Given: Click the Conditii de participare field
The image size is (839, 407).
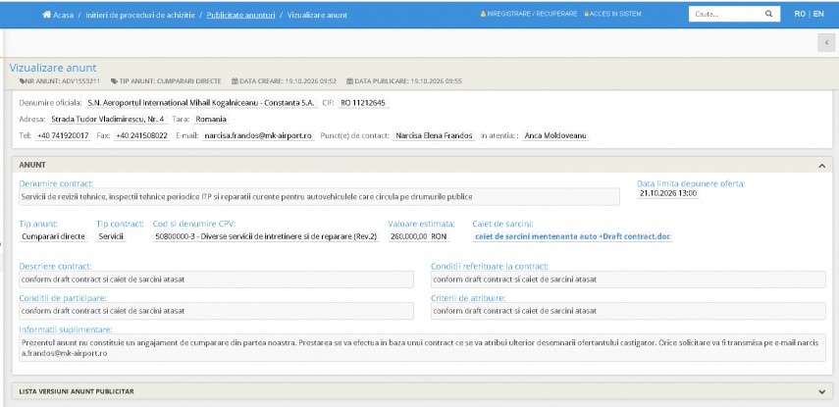Looking at the screenshot, I should pyautogui.click(x=216, y=311).
